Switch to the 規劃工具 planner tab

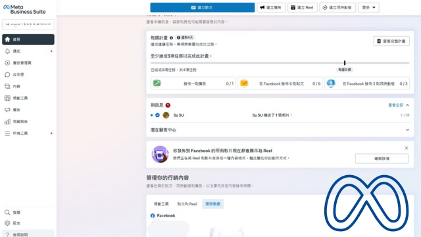tap(161, 204)
